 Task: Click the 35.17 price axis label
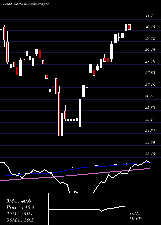[150, 119]
